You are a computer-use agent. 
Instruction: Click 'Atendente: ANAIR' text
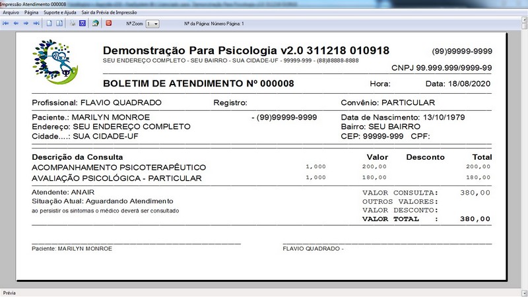point(63,192)
